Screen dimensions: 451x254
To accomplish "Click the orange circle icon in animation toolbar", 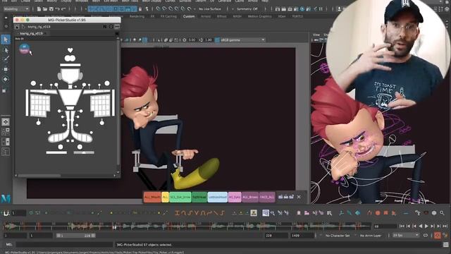I will pos(378,213).
